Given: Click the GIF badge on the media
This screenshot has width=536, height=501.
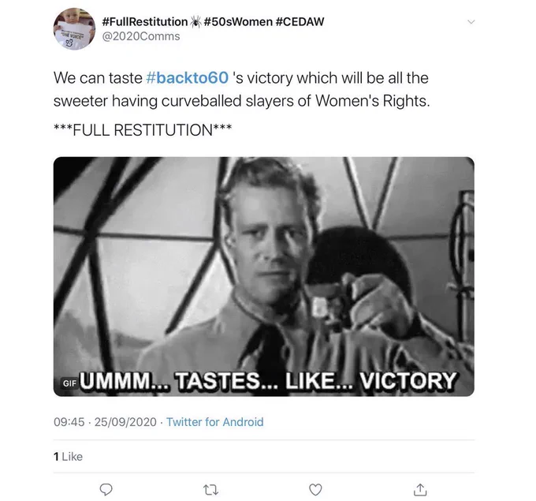Looking at the screenshot, I should tap(69, 383).
